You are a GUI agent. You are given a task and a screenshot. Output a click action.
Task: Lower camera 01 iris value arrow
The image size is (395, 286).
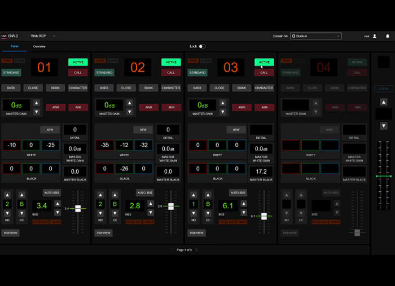[x=58, y=213]
